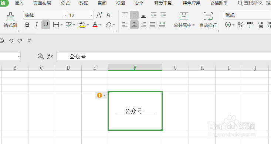Screen dimensions: 271x144
Task: Select column D header
Action: [x=68, y=68]
